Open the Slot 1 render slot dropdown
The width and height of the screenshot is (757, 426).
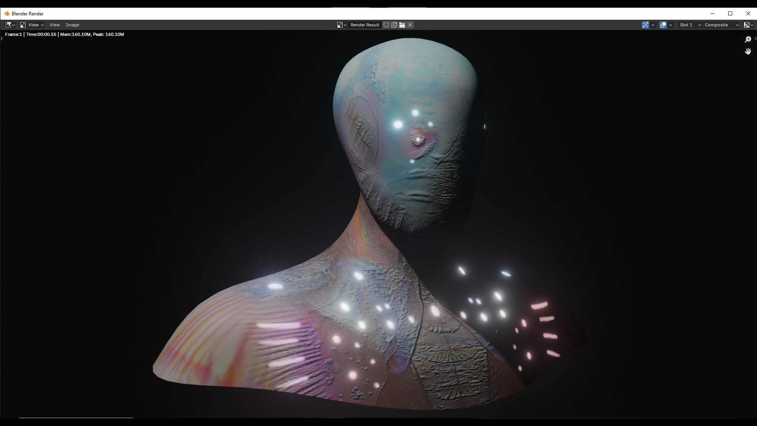(690, 25)
